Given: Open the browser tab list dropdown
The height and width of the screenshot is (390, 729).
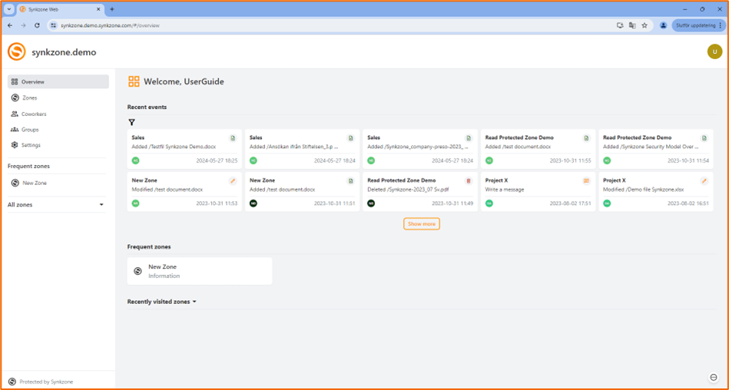Looking at the screenshot, I should (x=8, y=9).
